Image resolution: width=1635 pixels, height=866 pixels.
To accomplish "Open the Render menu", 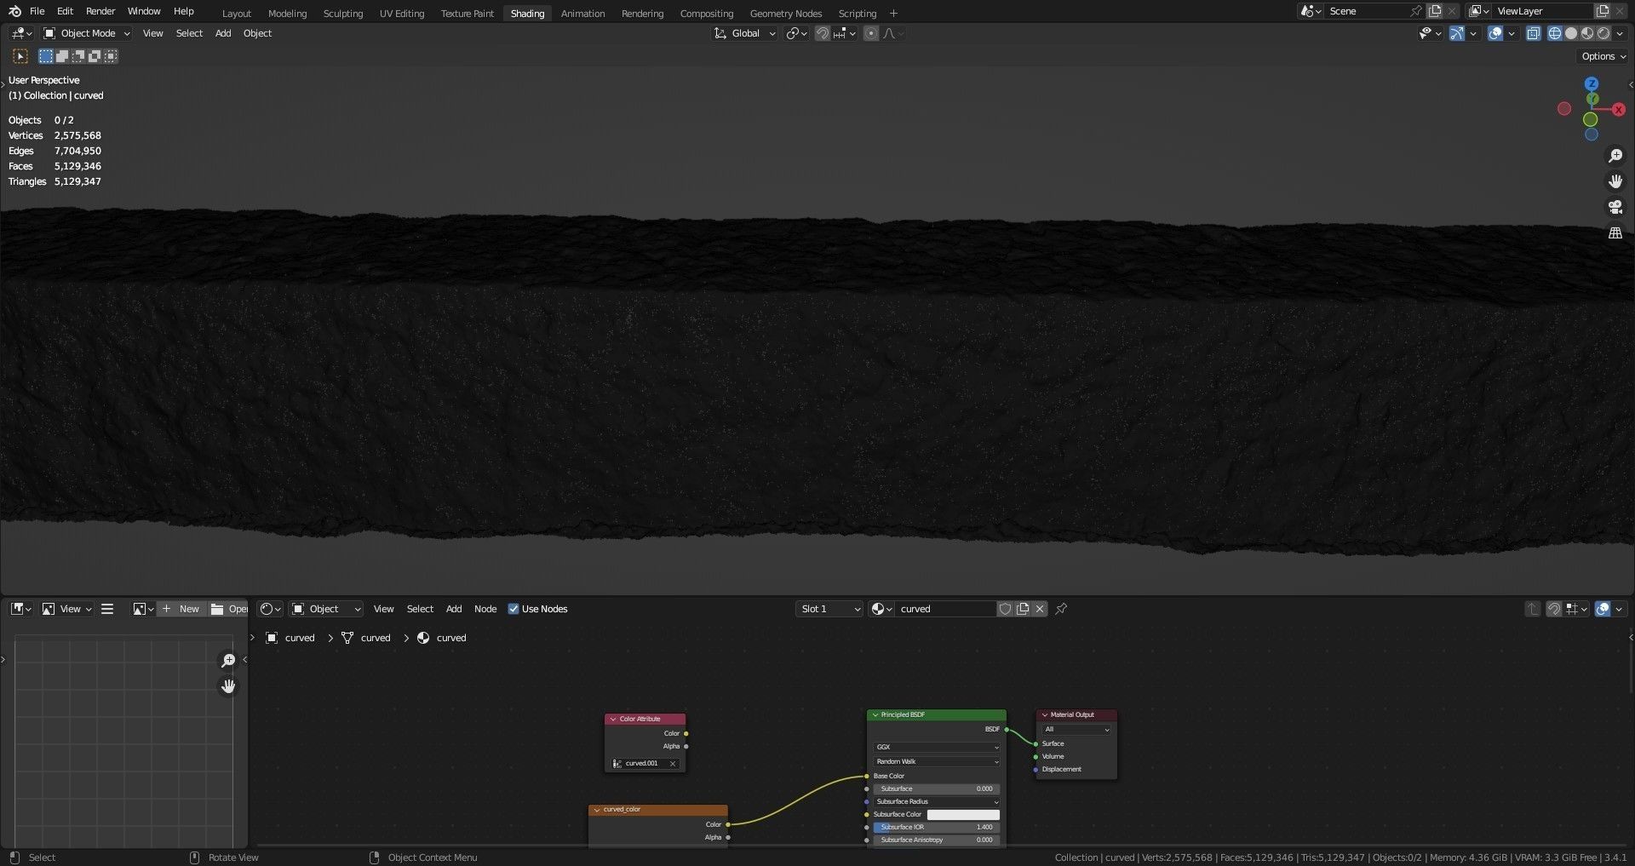I will click(100, 11).
